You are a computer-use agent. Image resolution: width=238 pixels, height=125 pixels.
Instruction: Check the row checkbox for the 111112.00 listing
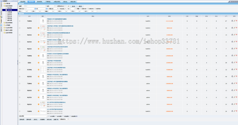click(x=20, y=21)
